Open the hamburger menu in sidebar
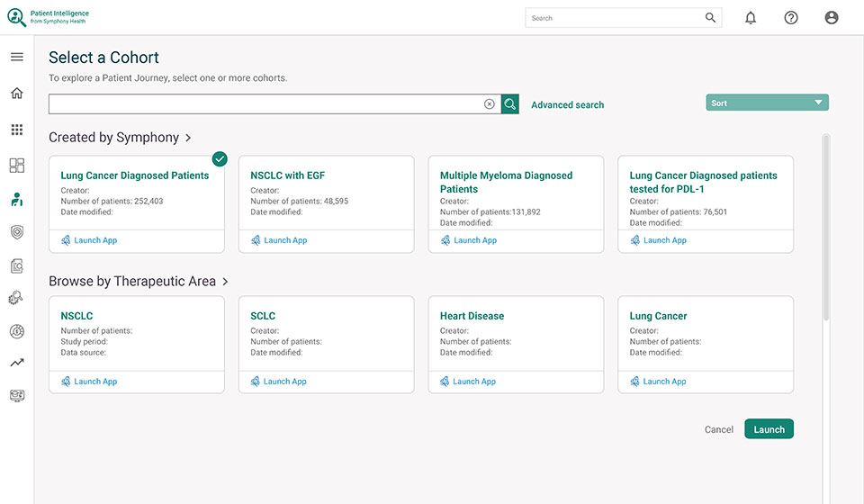This screenshot has height=504, width=864. (x=17, y=57)
